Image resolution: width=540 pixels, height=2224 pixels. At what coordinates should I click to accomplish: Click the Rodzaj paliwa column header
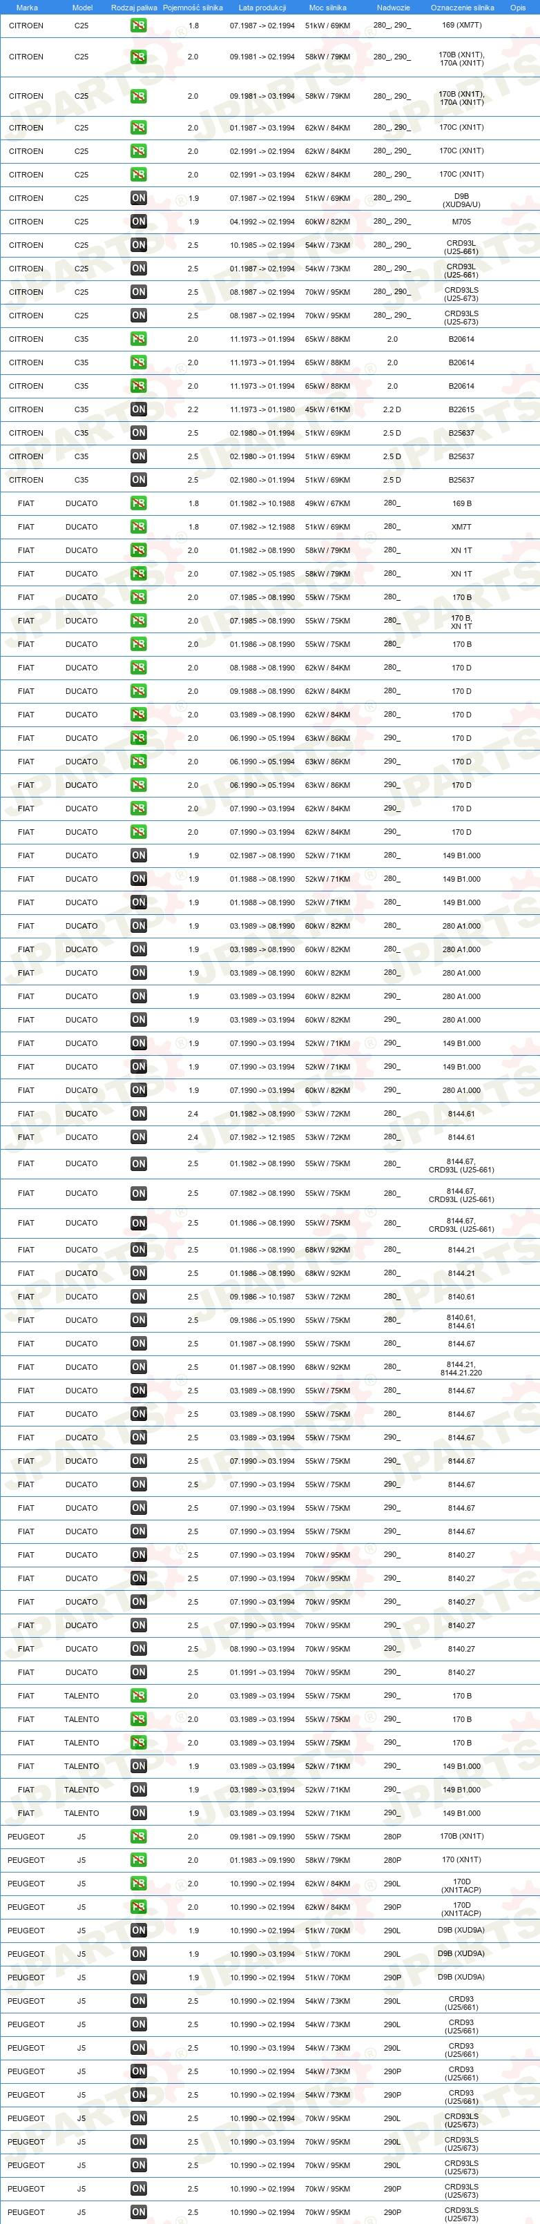134,8
